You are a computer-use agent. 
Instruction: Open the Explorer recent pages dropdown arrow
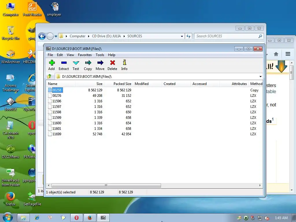[56, 36]
